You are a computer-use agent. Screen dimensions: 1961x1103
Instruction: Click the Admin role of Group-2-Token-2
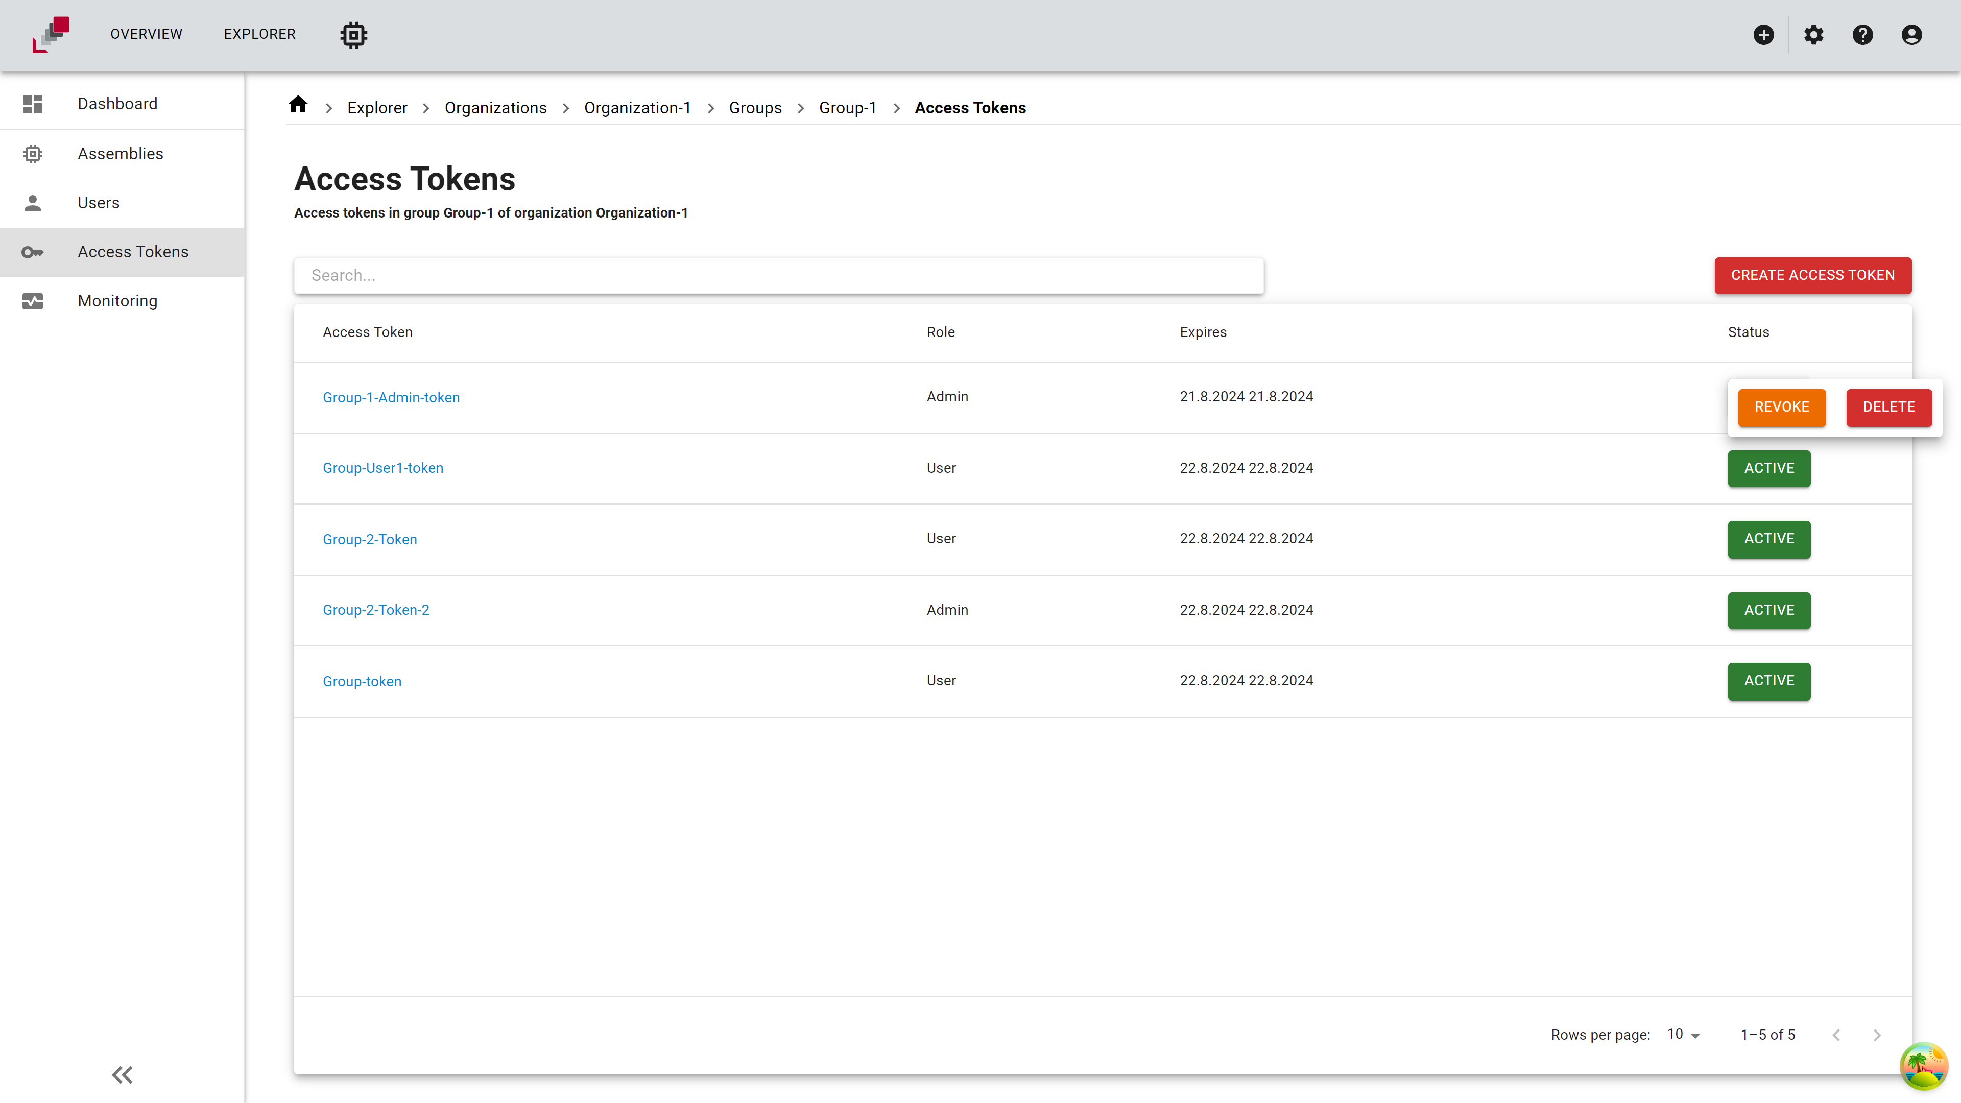tap(947, 610)
